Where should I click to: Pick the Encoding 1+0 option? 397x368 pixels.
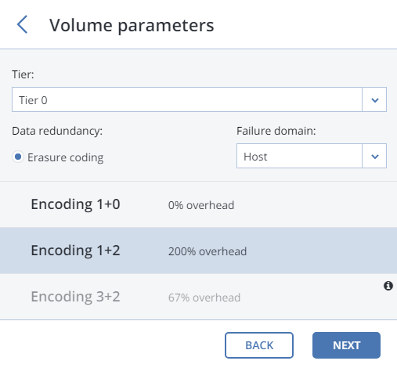pyautogui.click(x=198, y=204)
